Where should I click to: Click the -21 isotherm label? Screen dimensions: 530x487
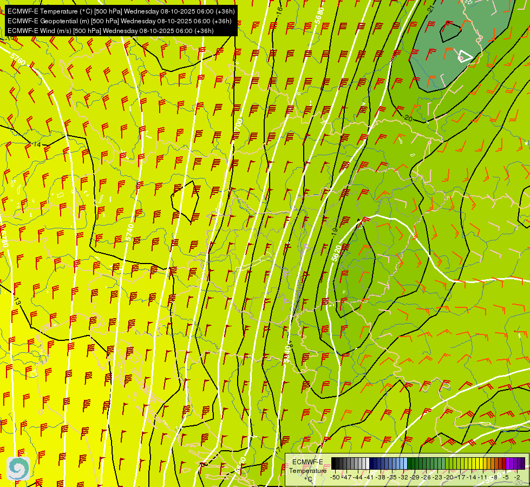tap(430, 9)
